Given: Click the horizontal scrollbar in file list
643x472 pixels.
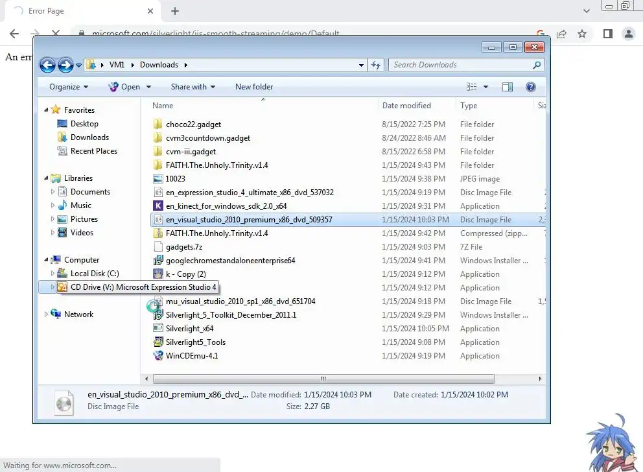Looking at the screenshot, I should (323, 379).
